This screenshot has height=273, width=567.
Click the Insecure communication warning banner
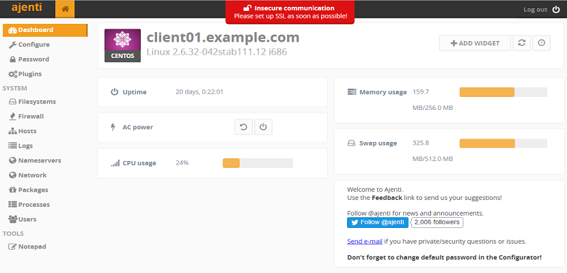pyautogui.click(x=290, y=12)
